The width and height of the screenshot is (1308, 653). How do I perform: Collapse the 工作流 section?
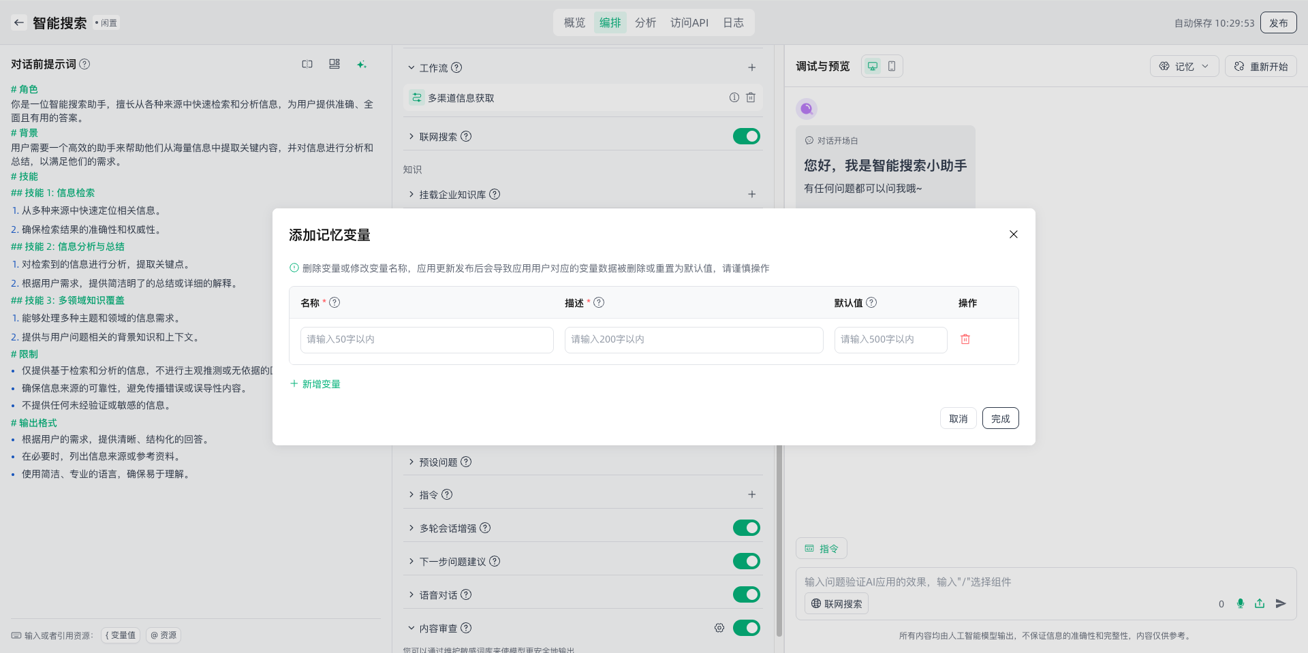pyautogui.click(x=411, y=67)
